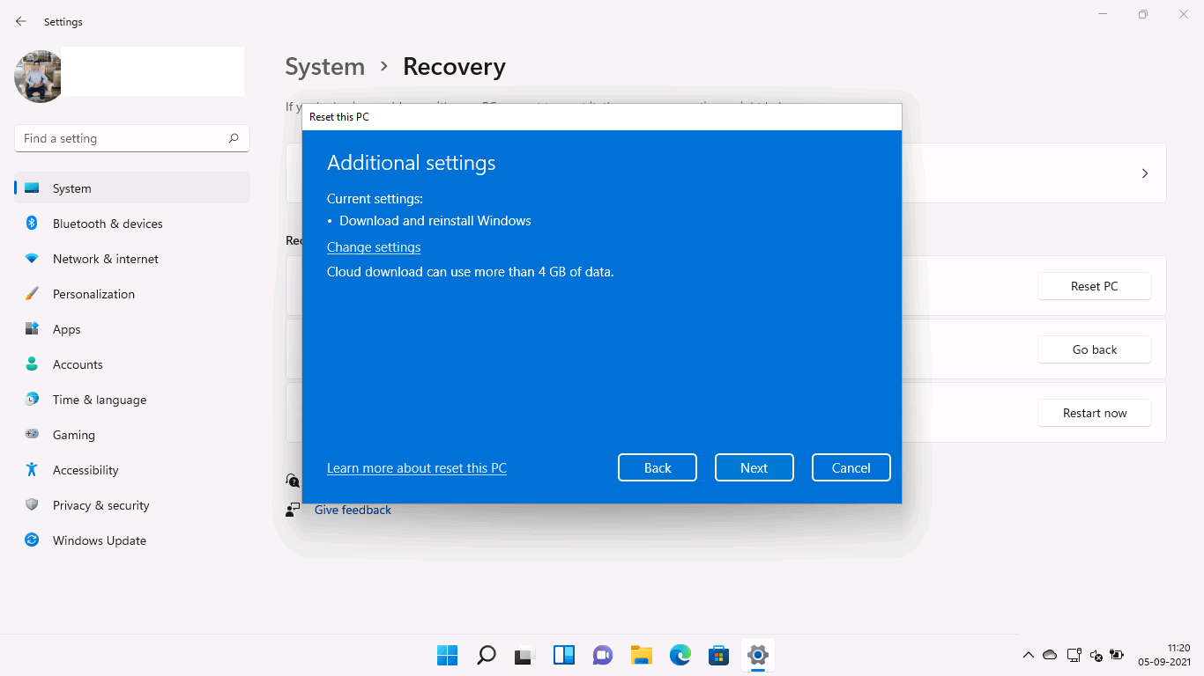
Task: Show hidden system tray icons
Action: coord(1028,655)
